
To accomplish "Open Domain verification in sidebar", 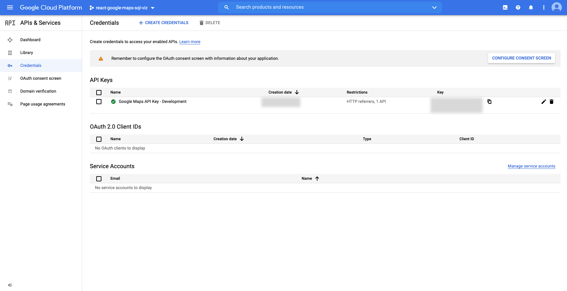I will click(38, 91).
